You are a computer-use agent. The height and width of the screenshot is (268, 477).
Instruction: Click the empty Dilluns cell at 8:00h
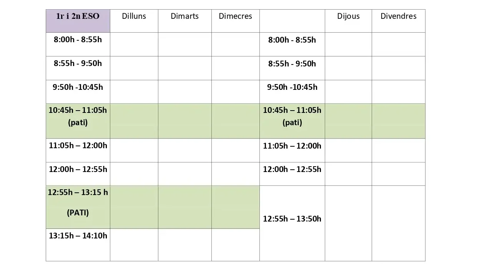(134, 44)
